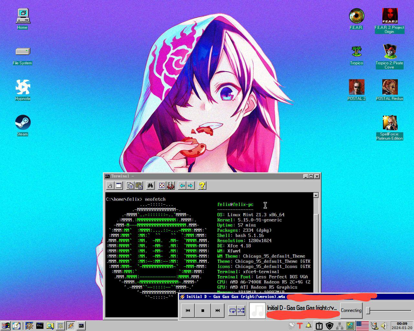This screenshot has width=414, height=331.
Task: Launch Hypnotix from the desktop
Action: (23, 91)
